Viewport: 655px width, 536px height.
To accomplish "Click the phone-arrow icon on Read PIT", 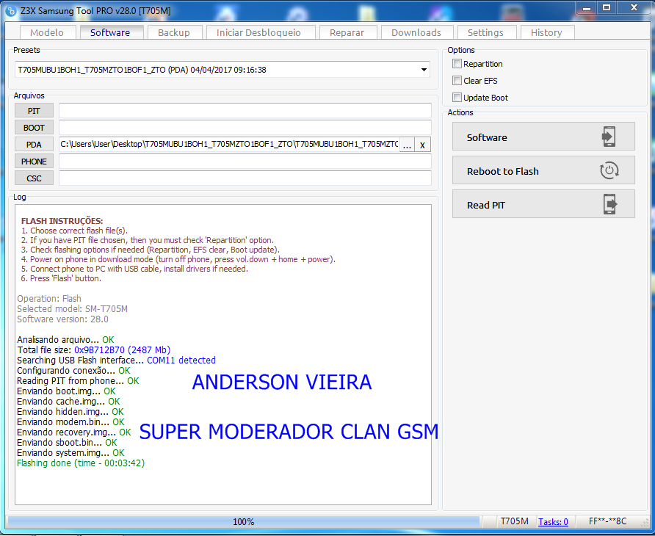I will pyautogui.click(x=610, y=204).
